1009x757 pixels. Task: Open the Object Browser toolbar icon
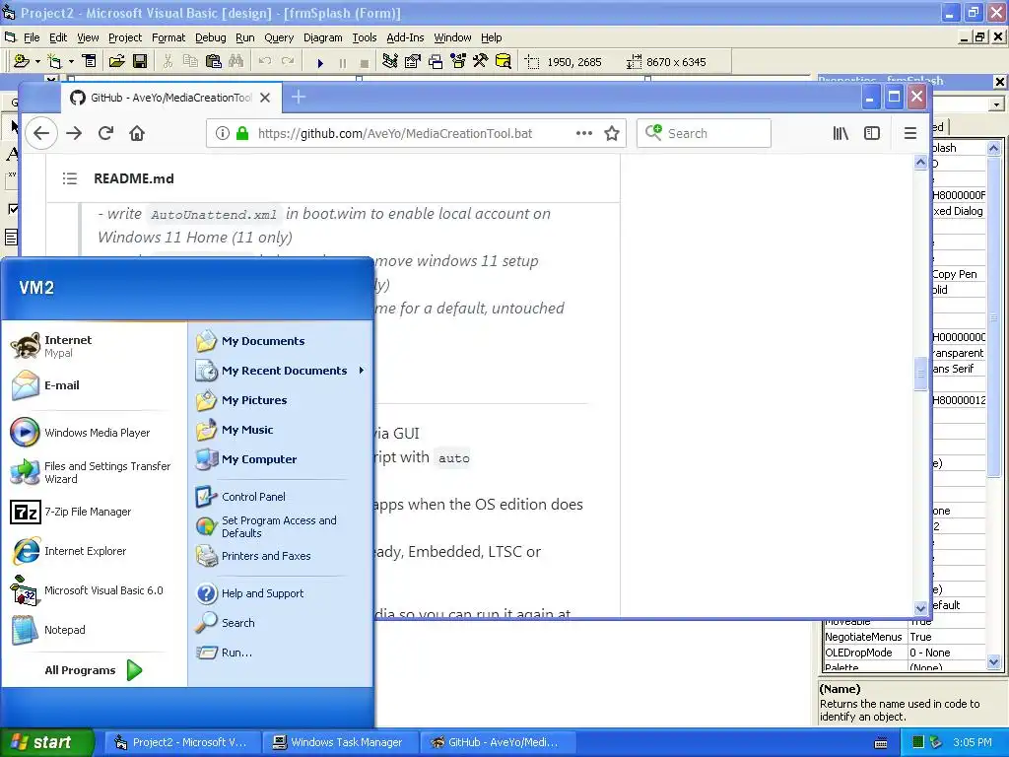[x=458, y=61]
